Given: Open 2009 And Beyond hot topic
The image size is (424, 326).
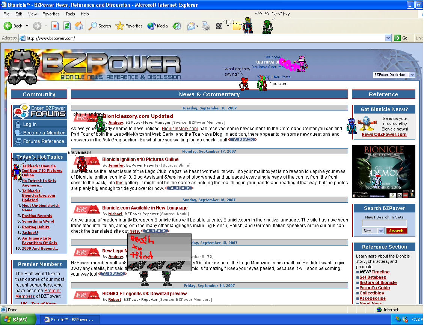Looking at the screenshot, I should (40, 249).
